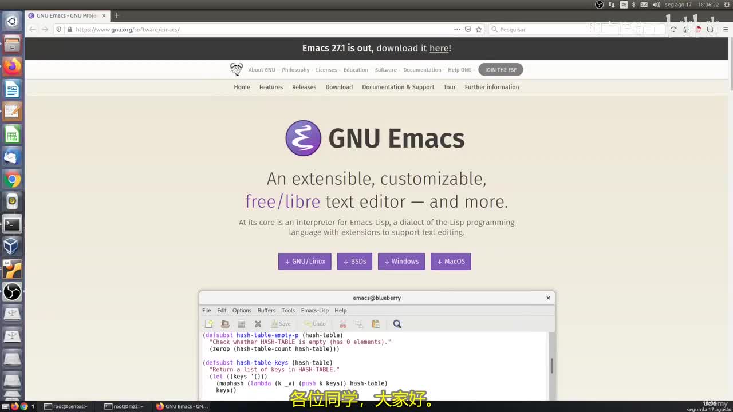This screenshot has height=412, width=733.
Task: Launch LibreOffice Calc from the dock
Action: click(12, 134)
